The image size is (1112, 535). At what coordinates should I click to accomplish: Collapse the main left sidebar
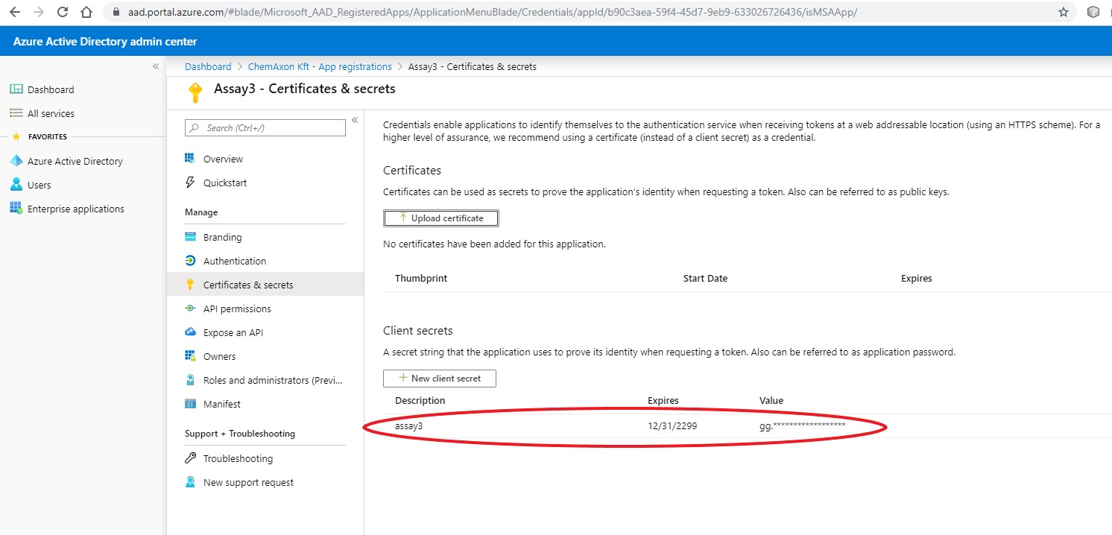click(x=156, y=66)
